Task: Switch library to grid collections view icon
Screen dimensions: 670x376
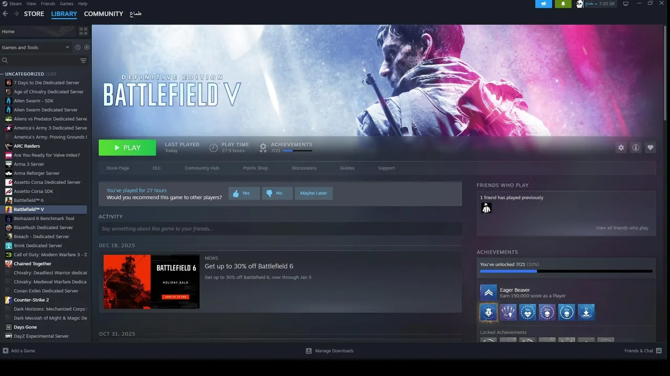Action: pos(83,31)
